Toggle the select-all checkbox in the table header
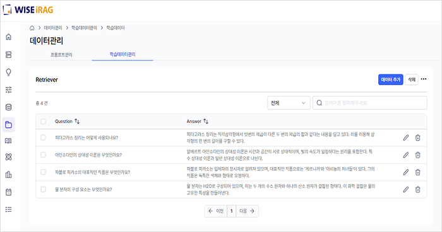 [43, 121]
